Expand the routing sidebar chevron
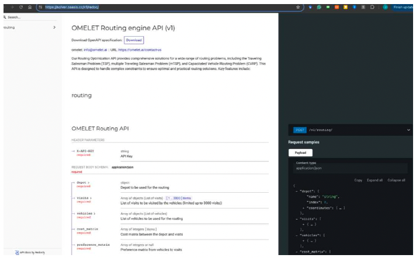Image resolution: width=416 pixels, height=258 pixels. [x=54, y=27]
